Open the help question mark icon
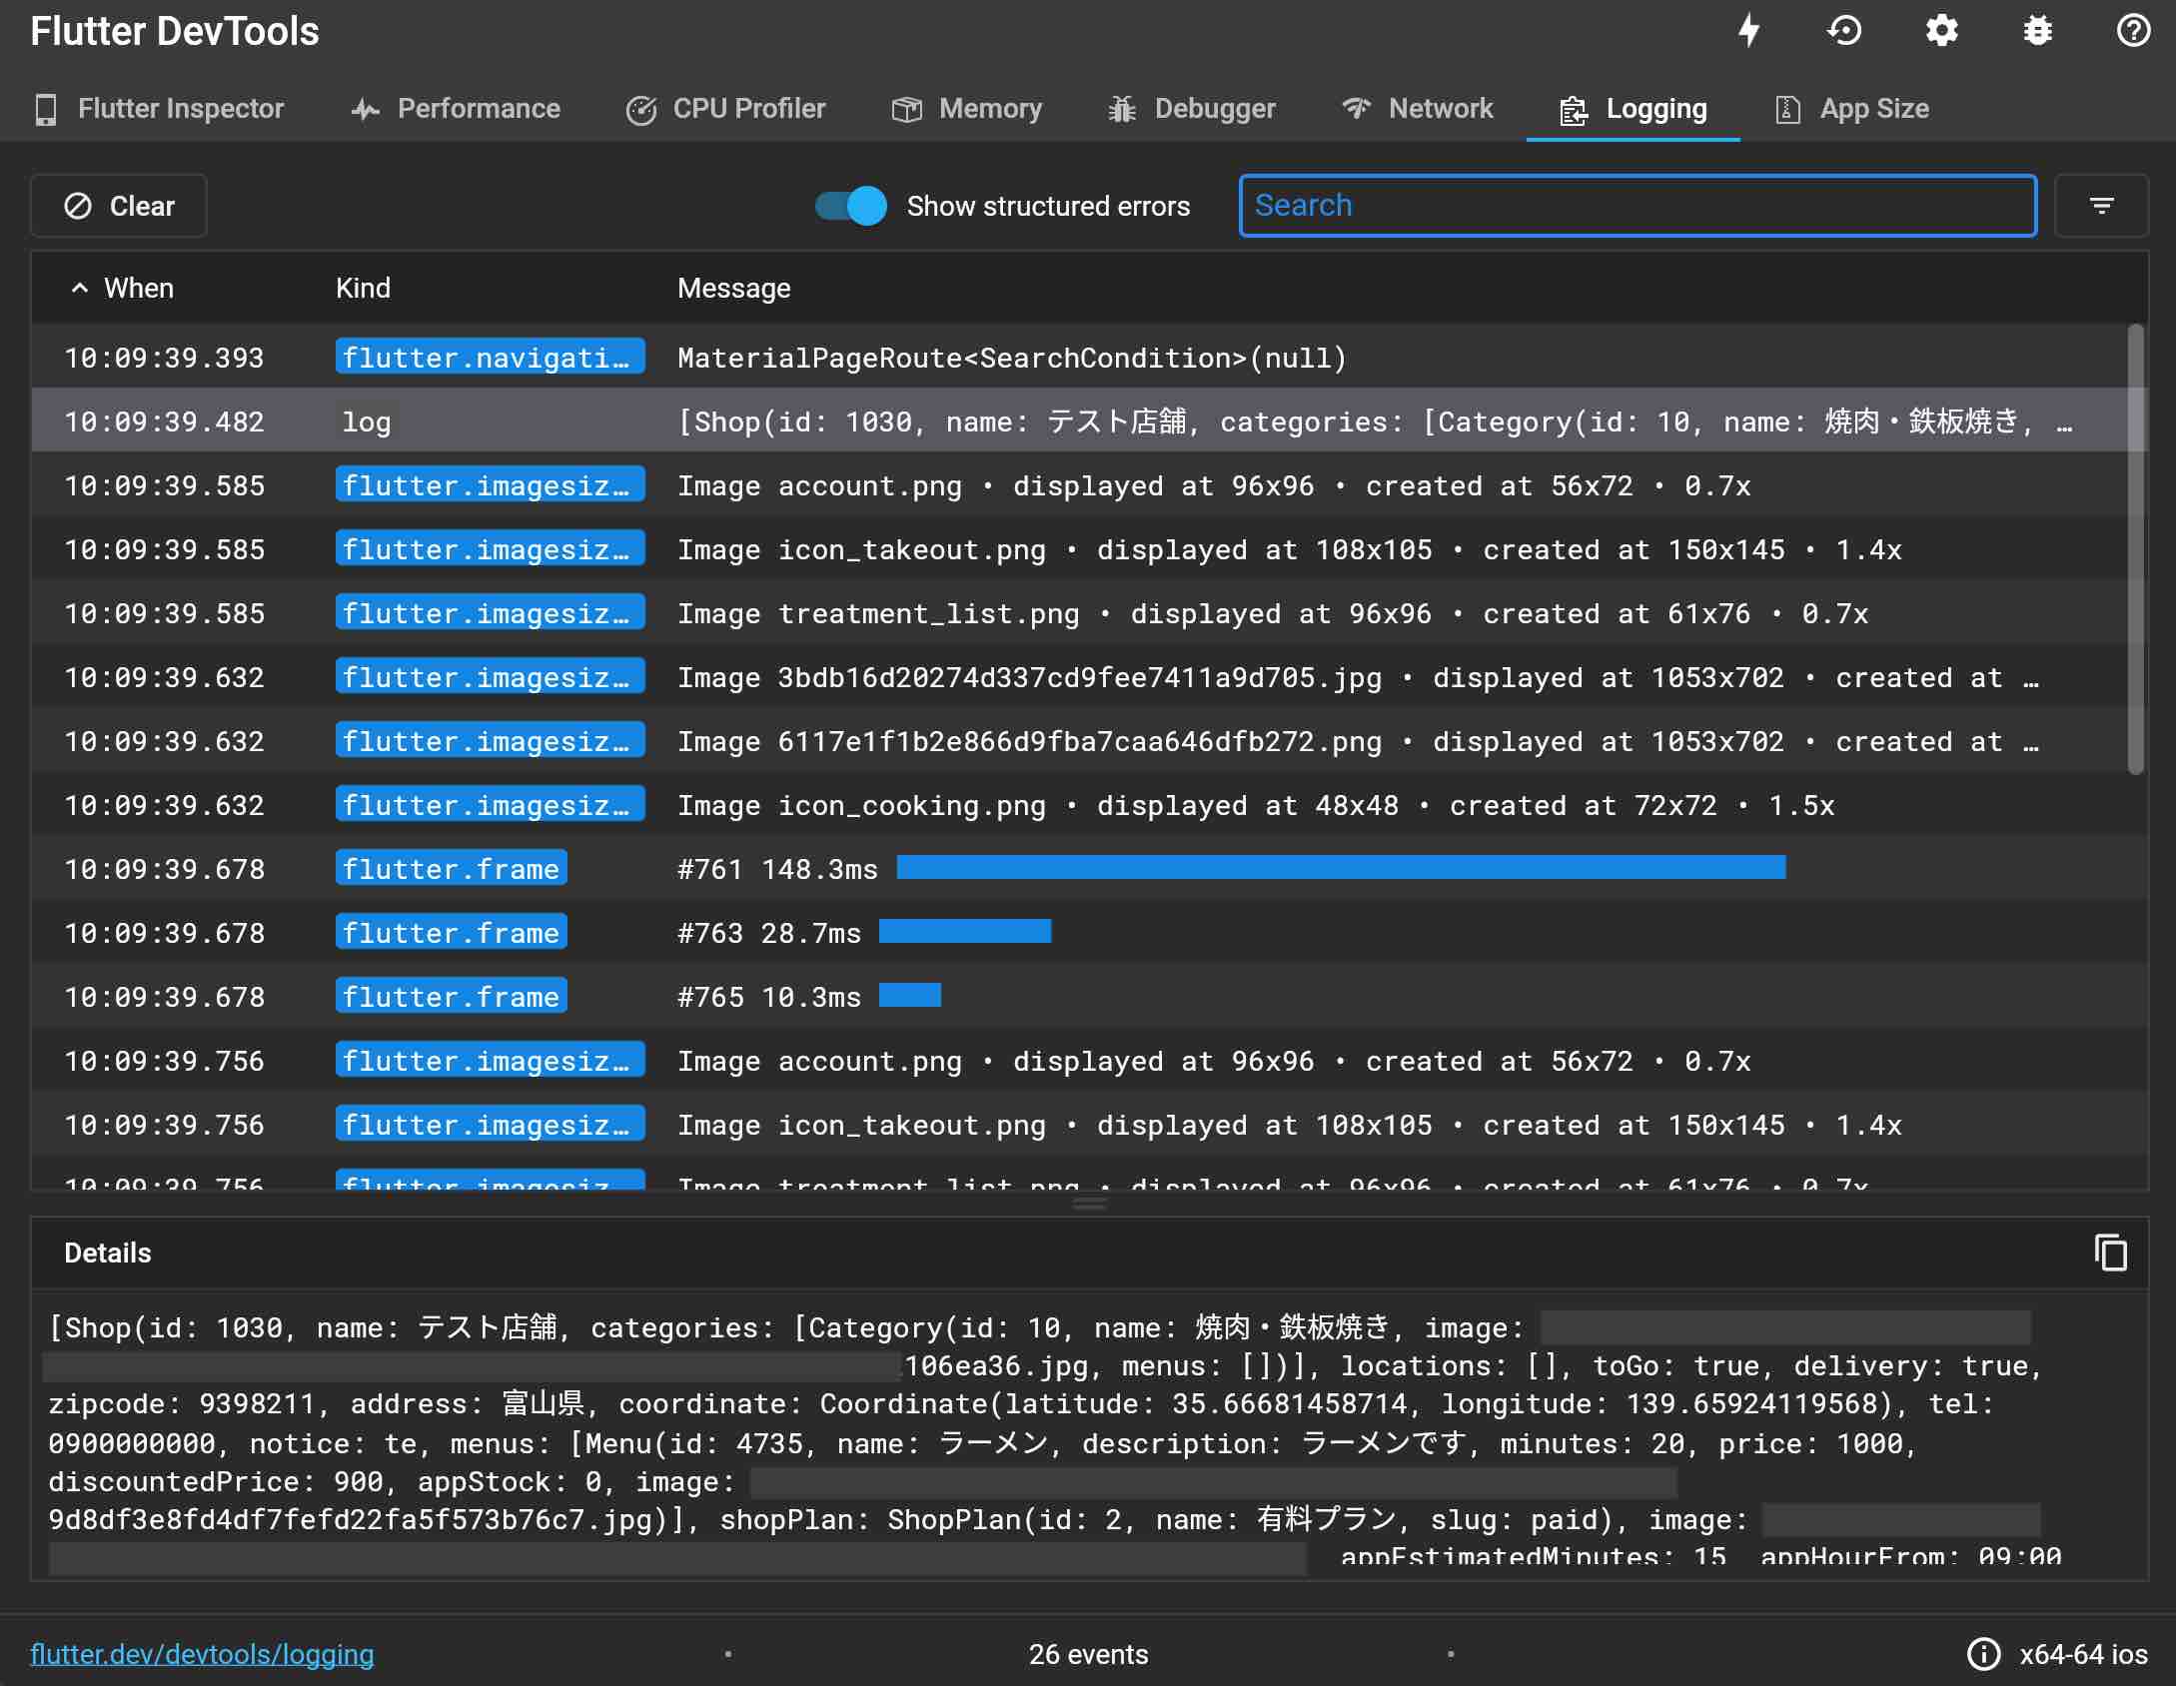The image size is (2176, 1686). [2133, 31]
